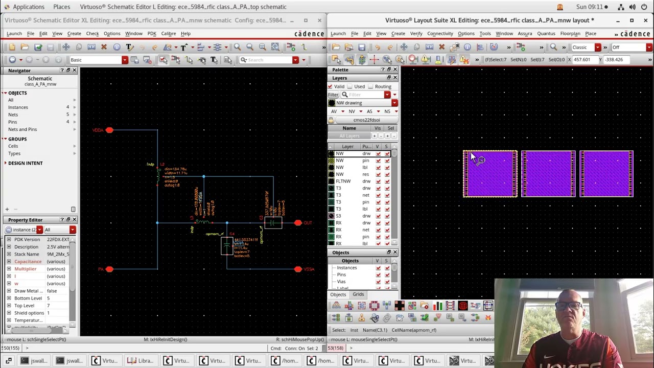The width and height of the screenshot is (654, 368).
Task: Open Calibre menu in schematic editor
Action: [x=169, y=34]
